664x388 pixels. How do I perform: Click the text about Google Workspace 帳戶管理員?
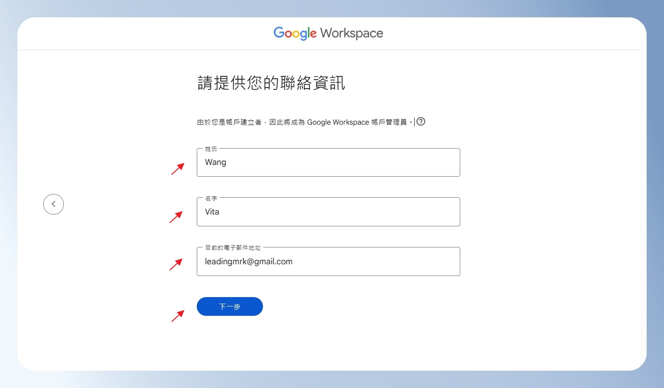click(x=305, y=122)
